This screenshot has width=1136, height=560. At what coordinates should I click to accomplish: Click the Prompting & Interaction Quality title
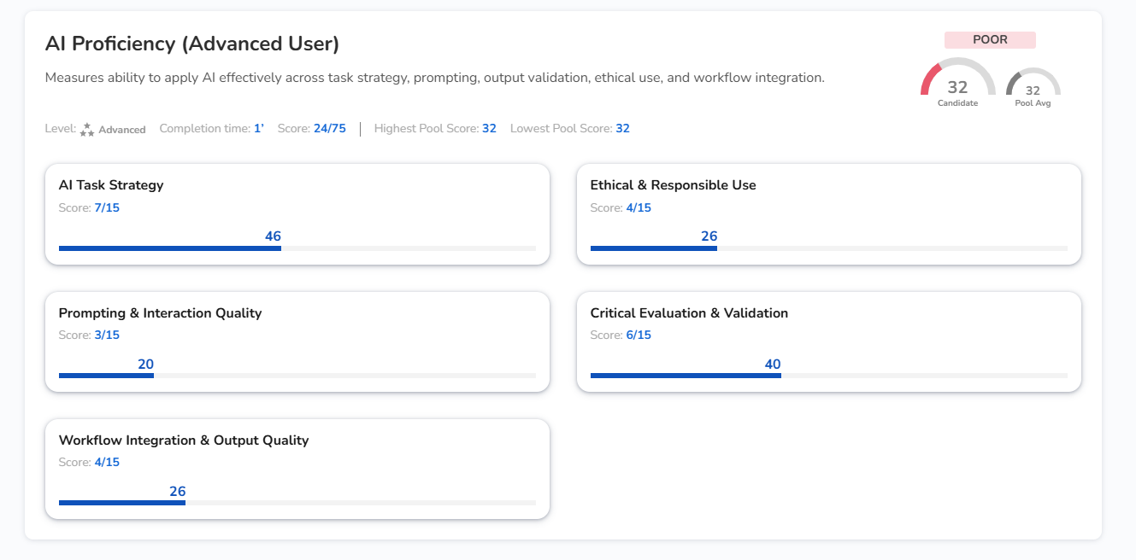coord(160,313)
